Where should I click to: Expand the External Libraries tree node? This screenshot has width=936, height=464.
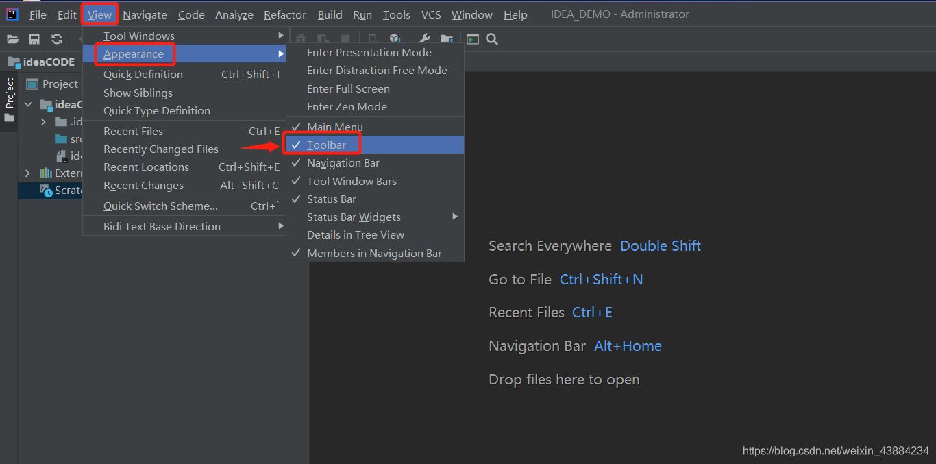(x=28, y=173)
